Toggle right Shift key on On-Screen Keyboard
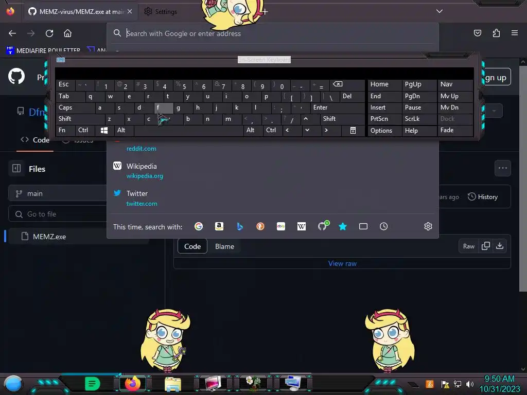Image resolution: width=527 pixels, height=395 pixels. [x=342, y=119]
